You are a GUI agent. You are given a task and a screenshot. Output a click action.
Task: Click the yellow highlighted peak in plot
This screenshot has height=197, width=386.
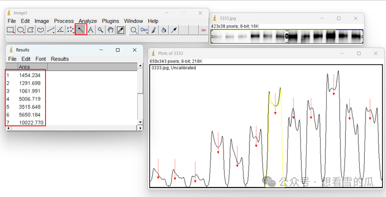(x=275, y=138)
